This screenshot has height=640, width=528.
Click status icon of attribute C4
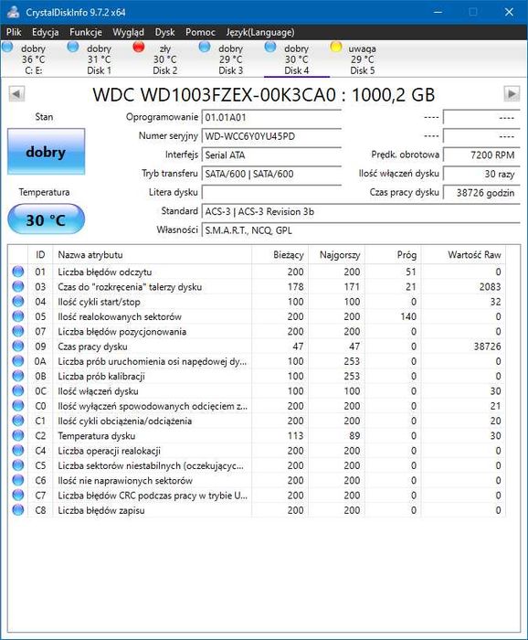[18, 450]
